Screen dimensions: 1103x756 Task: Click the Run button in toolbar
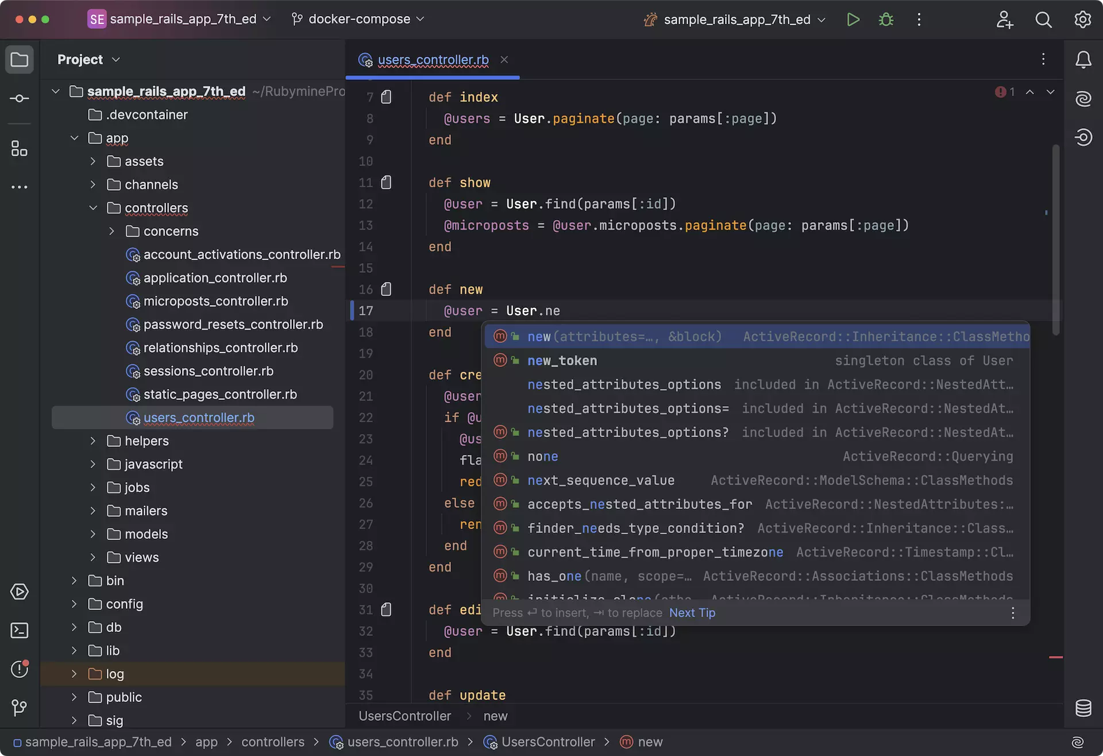click(853, 20)
